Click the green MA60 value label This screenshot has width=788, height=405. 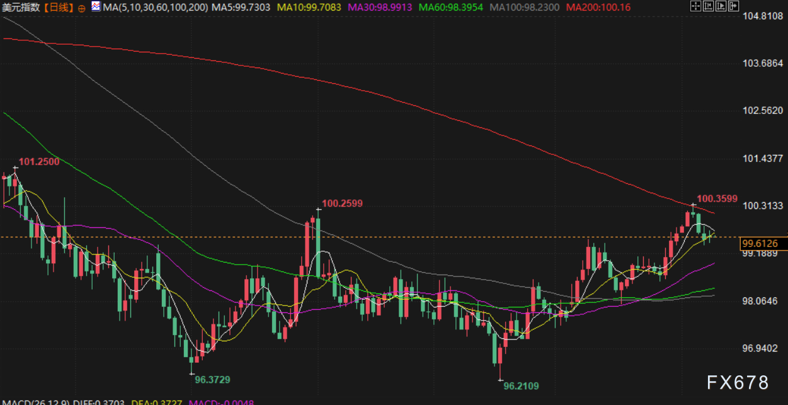[x=451, y=8]
